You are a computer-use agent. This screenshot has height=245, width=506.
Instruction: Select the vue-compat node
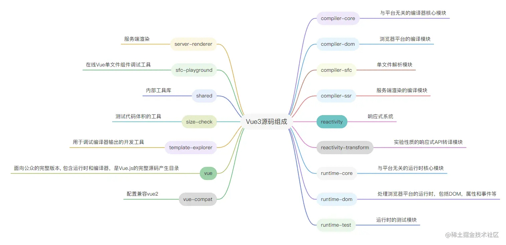(x=198, y=199)
